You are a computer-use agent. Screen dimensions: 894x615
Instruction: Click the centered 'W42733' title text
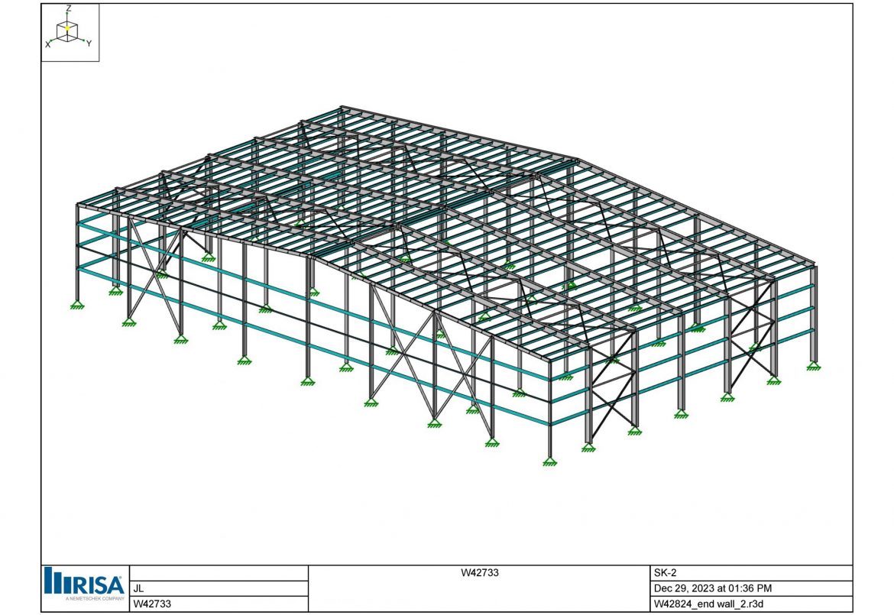(x=479, y=573)
